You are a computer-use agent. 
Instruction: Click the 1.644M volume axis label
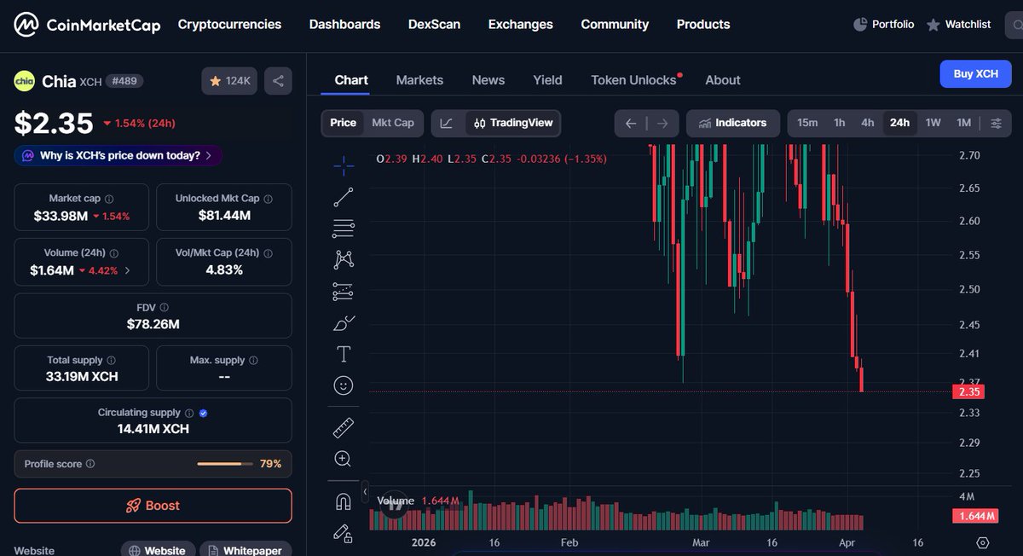(x=975, y=516)
